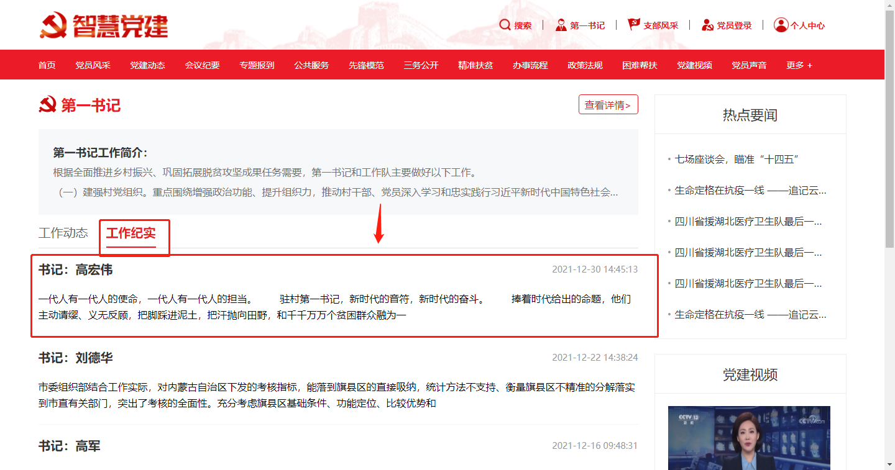Switch to the 工作动态 tab

point(63,233)
